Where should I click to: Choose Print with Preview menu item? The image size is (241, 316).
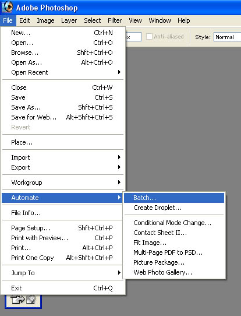coord(63,238)
